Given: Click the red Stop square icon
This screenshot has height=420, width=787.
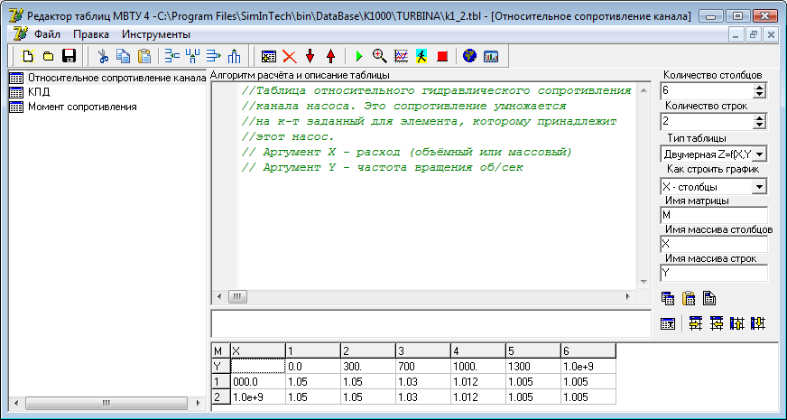Looking at the screenshot, I should (442, 56).
